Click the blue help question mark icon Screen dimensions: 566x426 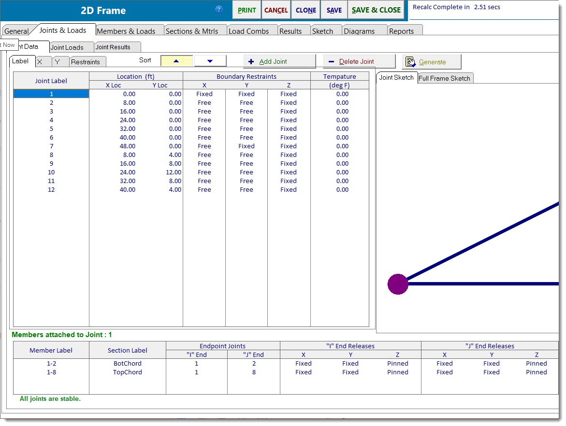pyautogui.click(x=219, y=10)
